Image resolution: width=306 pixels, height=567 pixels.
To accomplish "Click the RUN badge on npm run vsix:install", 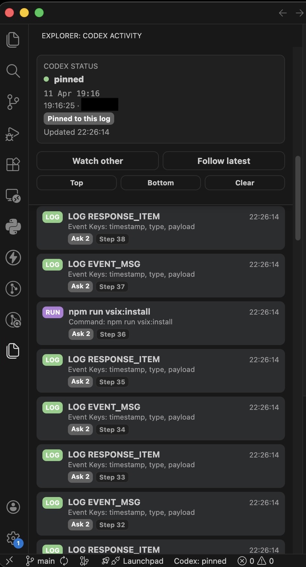I will pyautogui.click(x=52, y=312).
